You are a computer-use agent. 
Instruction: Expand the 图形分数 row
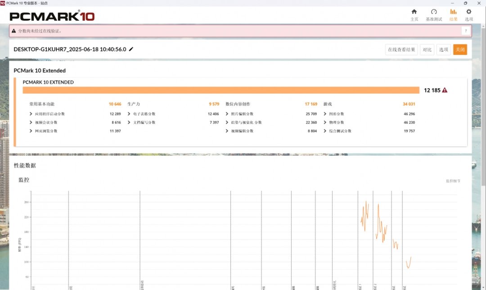(325, 114)
